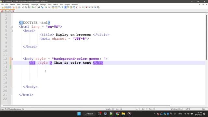The width and height of the screenshot is (208, 117).
Task: Click line number 19 in the margin
Action: click(5, 87)
